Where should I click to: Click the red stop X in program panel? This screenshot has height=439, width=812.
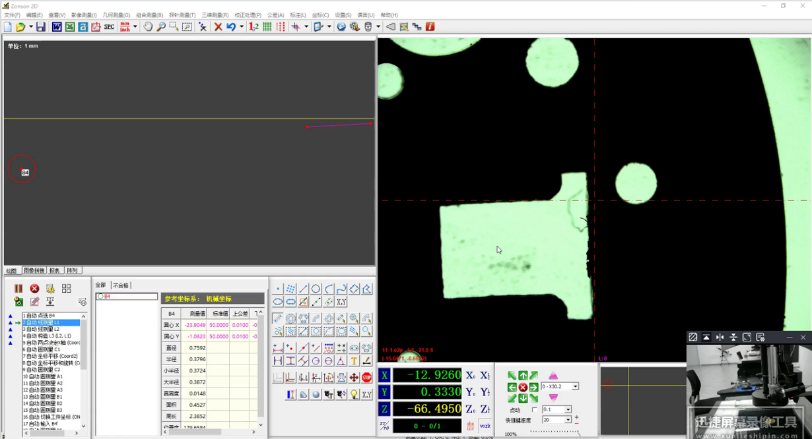pyautogui.click(x=34, y=289)
